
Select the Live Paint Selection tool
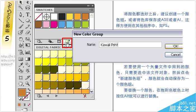[x=28, y=71]
